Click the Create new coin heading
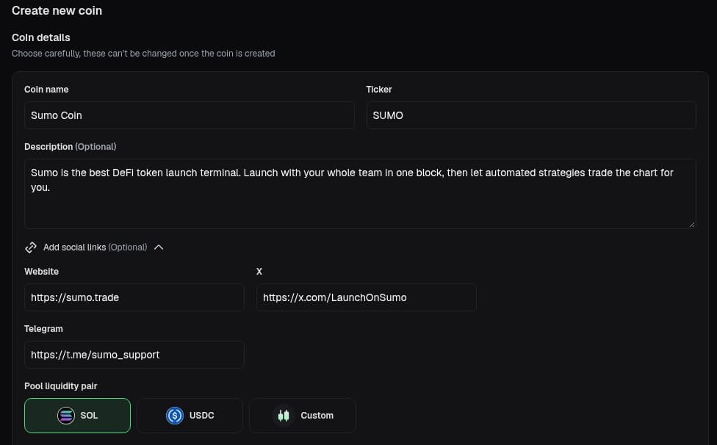The image size is (717, 445). (x=57, y=10)
